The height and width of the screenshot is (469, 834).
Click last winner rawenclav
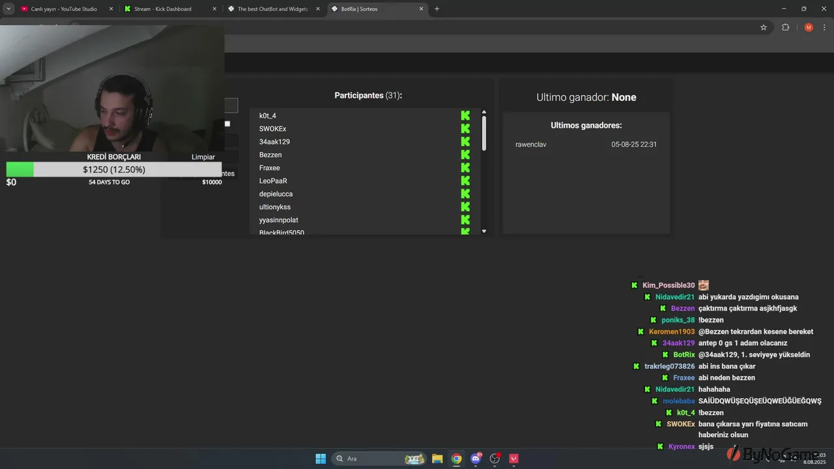[531, 145]
